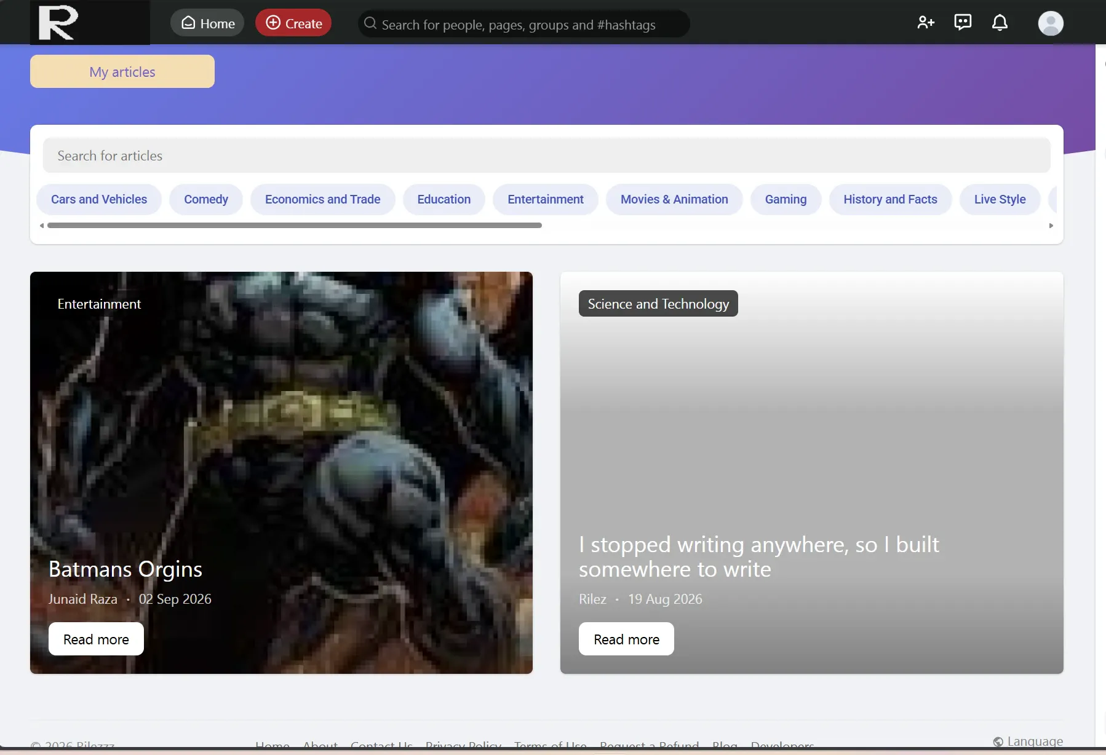This screenshot has height=755, width=1106.
Task: Click the Entertainment tag on Batman article
Action: pyautogui.click(x=99, y=304)
